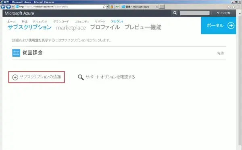Click the scrollbar up arrow

[x=240, y=14]
